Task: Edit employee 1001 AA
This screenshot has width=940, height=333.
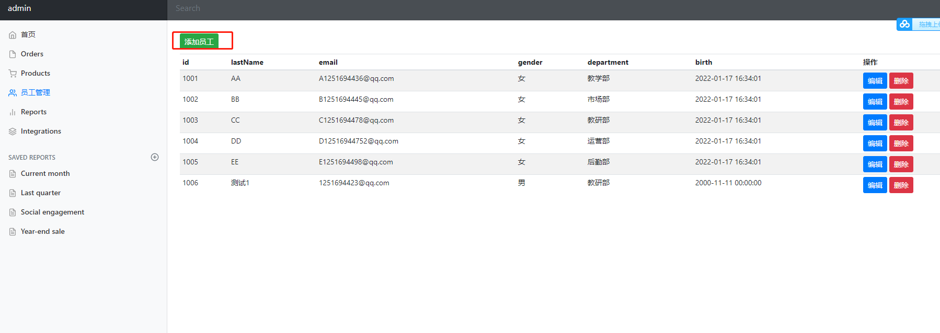Action: point(875,81)
